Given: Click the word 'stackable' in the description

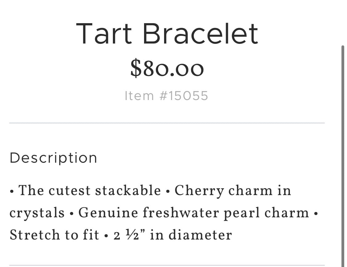Looking at the screenshot, I should 128,190.
